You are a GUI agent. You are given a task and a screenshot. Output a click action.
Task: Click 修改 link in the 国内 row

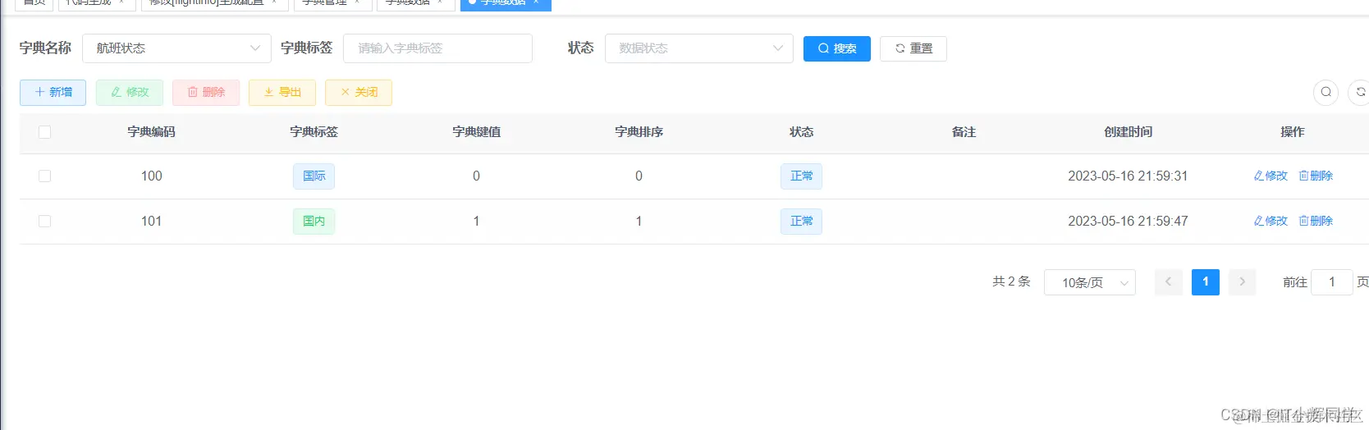[x=1271, y=222]
